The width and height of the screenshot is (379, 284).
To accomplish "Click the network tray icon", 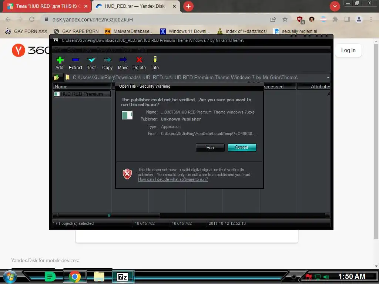I will [x=318, y=277].
